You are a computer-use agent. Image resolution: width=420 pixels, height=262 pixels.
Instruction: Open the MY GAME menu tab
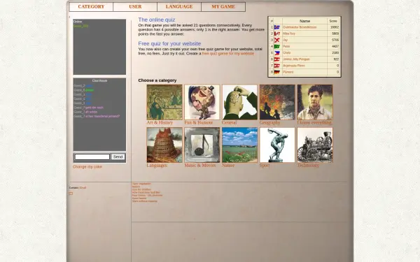(223, 7)
